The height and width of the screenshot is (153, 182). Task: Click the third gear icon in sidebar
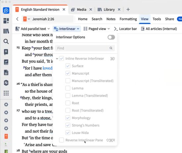6,120
